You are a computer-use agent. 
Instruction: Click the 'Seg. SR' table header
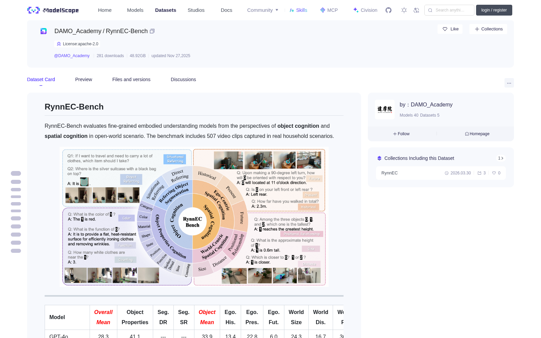point(184,317)
